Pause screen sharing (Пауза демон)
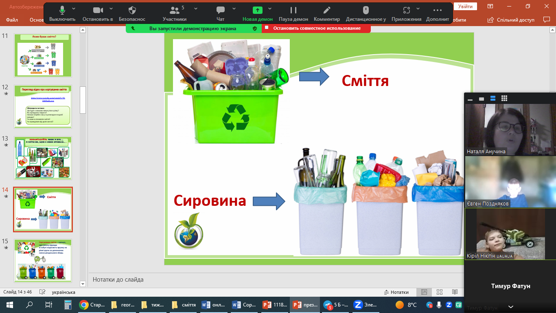556x313 pixels. 293,14
